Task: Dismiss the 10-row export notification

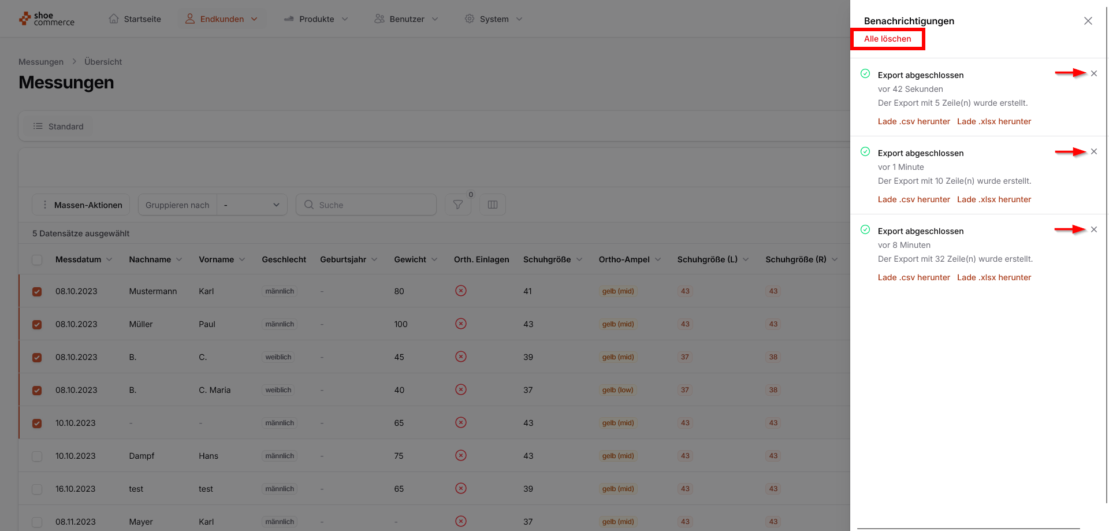Action: [1093, 151]
